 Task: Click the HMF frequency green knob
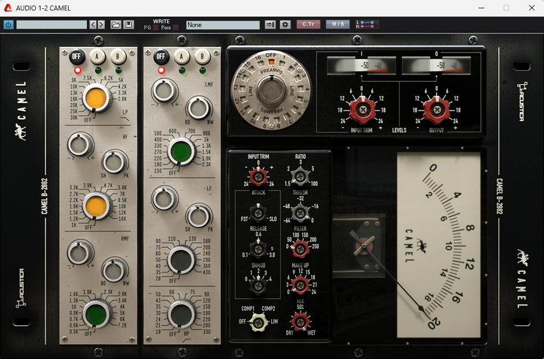coord(96,314)
